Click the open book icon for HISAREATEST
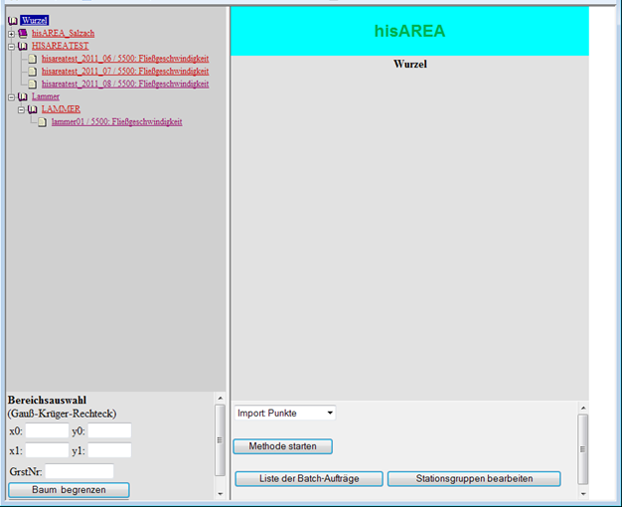This screenshot has width=622, height=507. coord(23,46)
